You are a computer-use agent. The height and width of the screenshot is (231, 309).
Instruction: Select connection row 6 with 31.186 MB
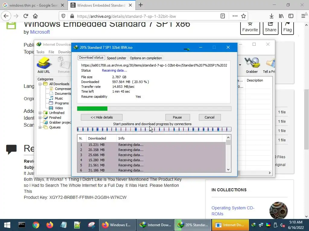pyautogui.click(x=151, y=170)
